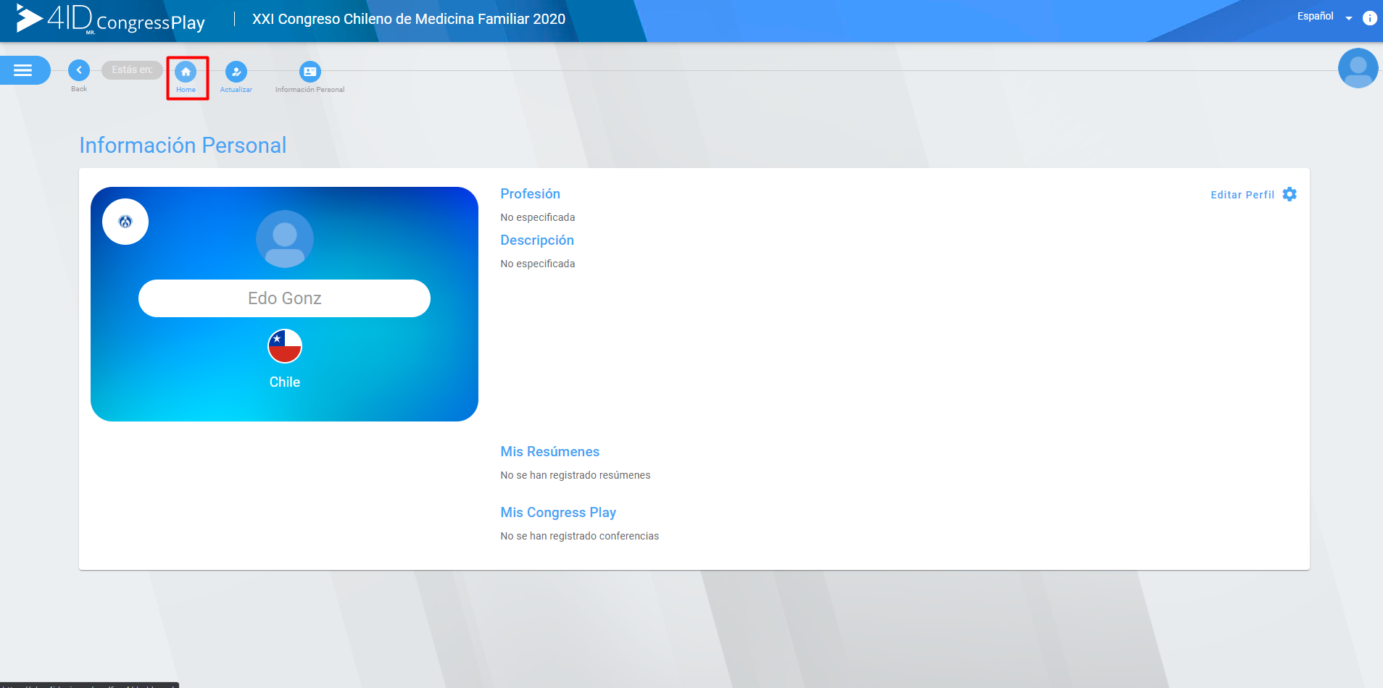Viewport: 1383px width, 688px height.
Task: Go to Home via the breadcrumb icon
Action: 186,72
